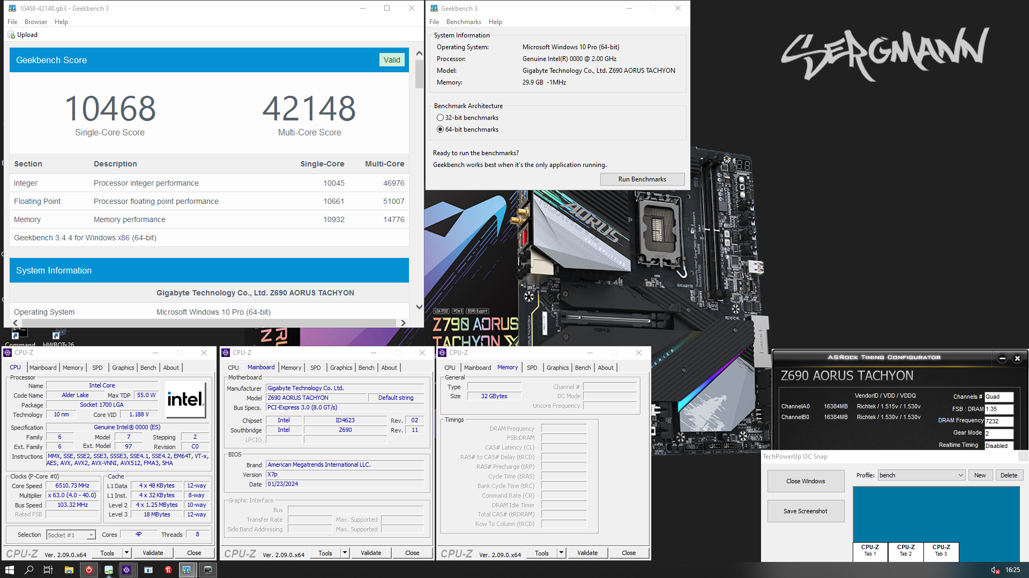Image resolution: width=1029 pixels, height=578 pixels.
Task: Open Task View from the taskbar
Action: coord(48,570)
